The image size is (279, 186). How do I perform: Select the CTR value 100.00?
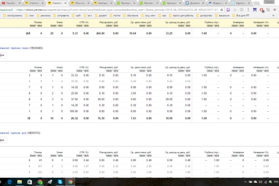coord(74,111)
